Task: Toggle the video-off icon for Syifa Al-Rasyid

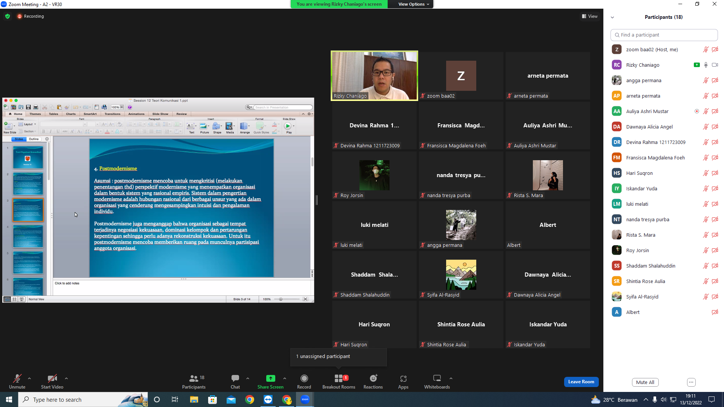Action: pyautogui.click(x=715, y=297)
